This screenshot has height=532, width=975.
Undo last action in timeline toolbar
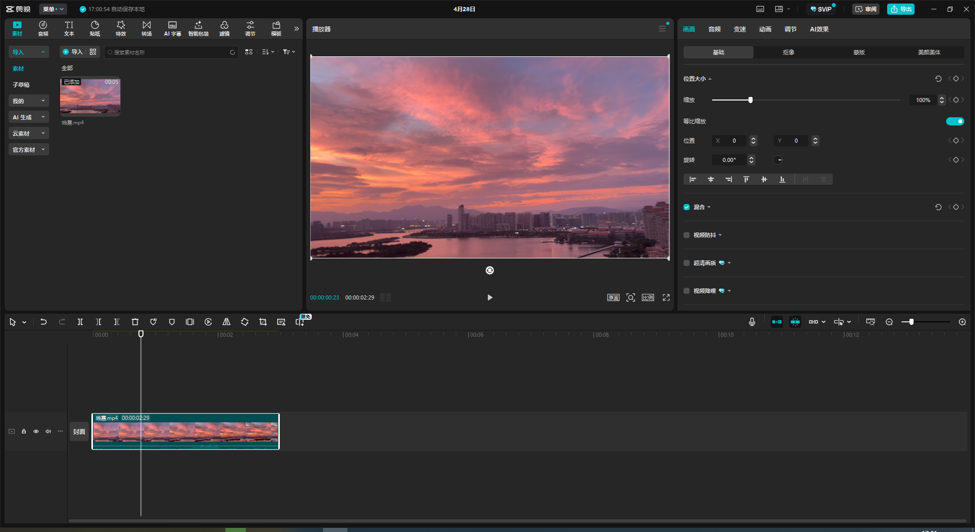point(44,322)
